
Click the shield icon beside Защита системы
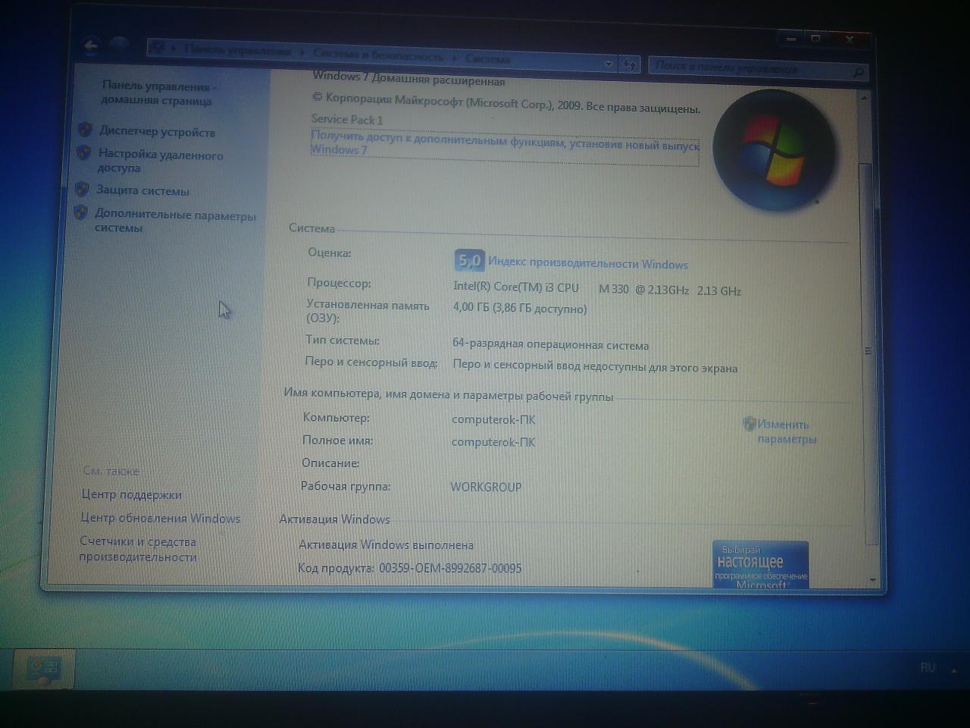[x=82, y=189]
